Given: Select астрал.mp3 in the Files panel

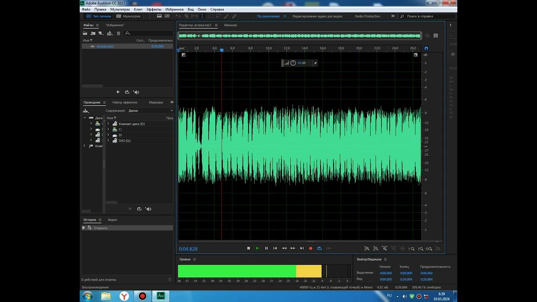Looking at the screenshot, I should [x=105, y=47].
